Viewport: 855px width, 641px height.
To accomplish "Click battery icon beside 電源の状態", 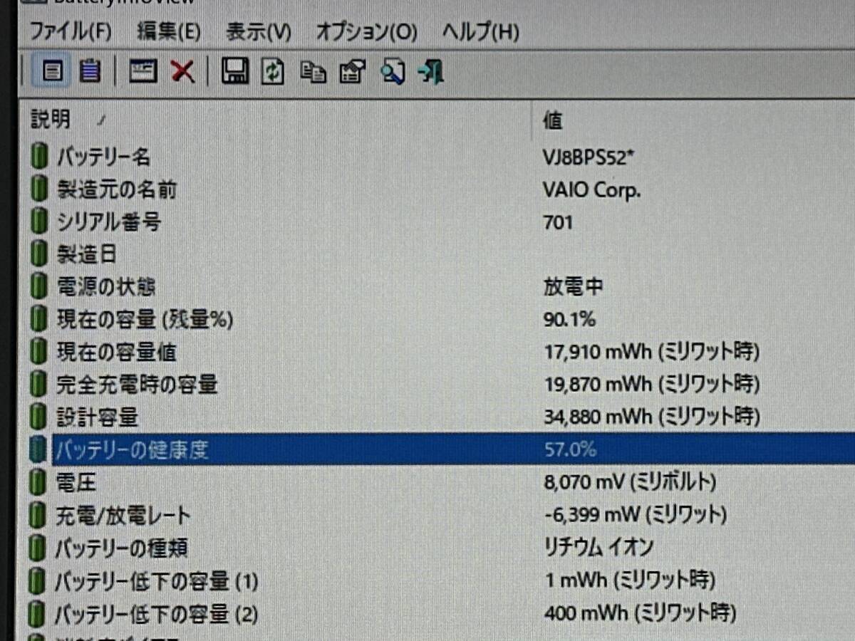I will (40, 287).
